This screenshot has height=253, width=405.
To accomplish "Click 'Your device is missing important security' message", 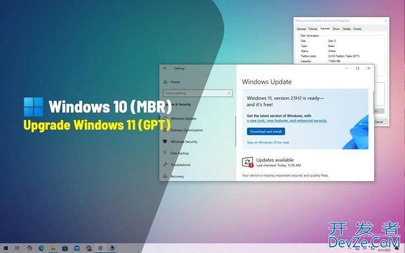I will tap(285, 175).
